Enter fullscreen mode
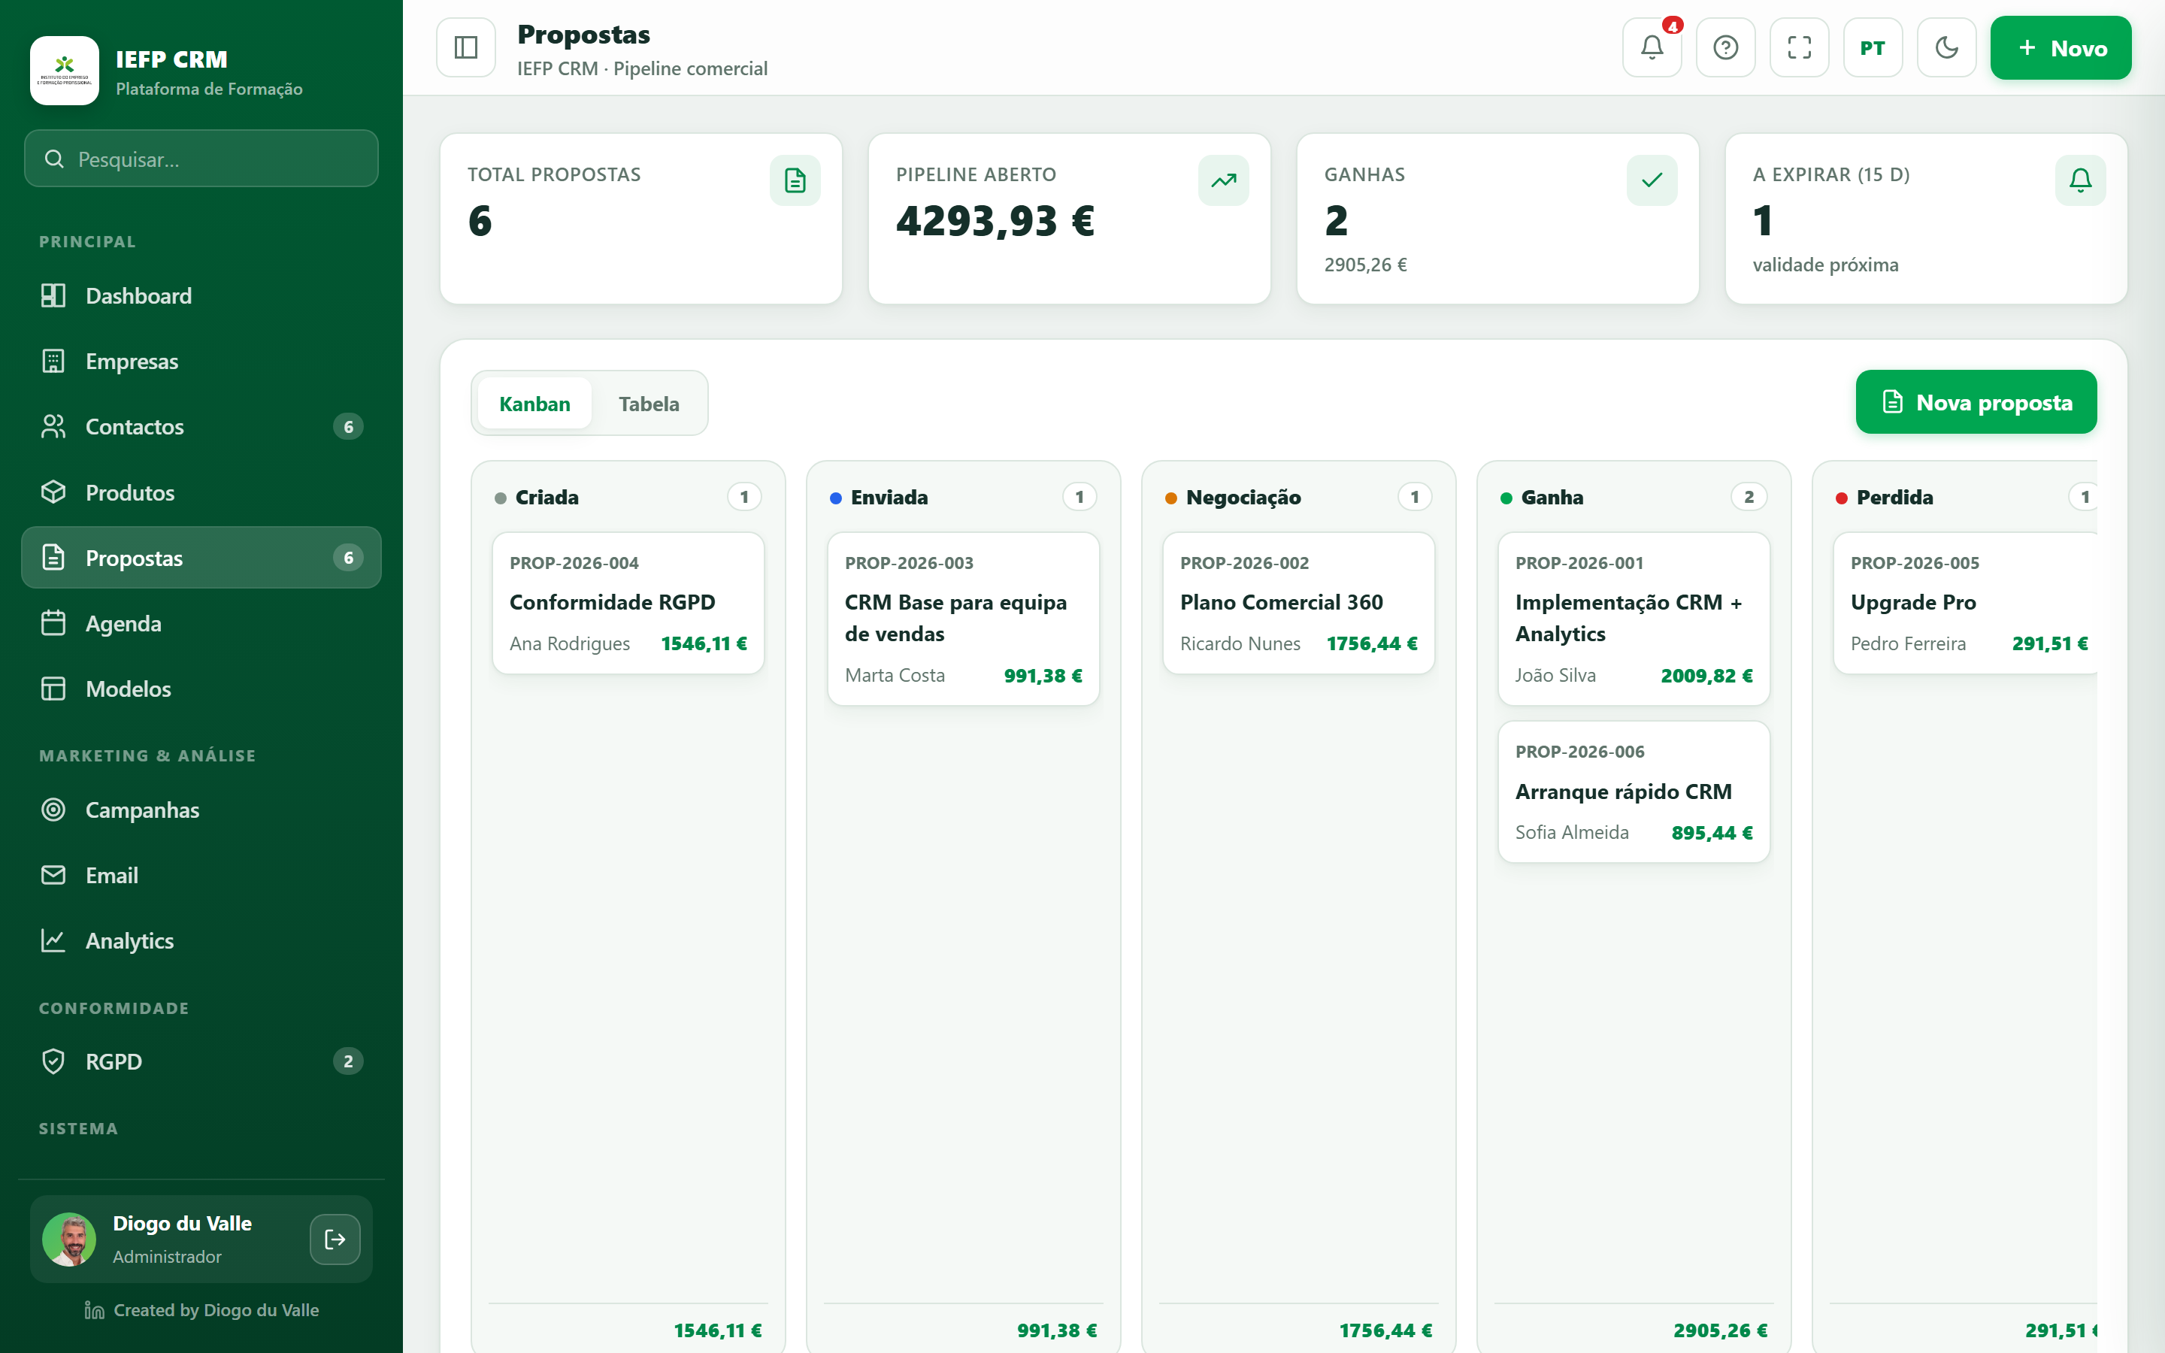Viewport: 2165px width, 1353px height. pos(1799,47)
